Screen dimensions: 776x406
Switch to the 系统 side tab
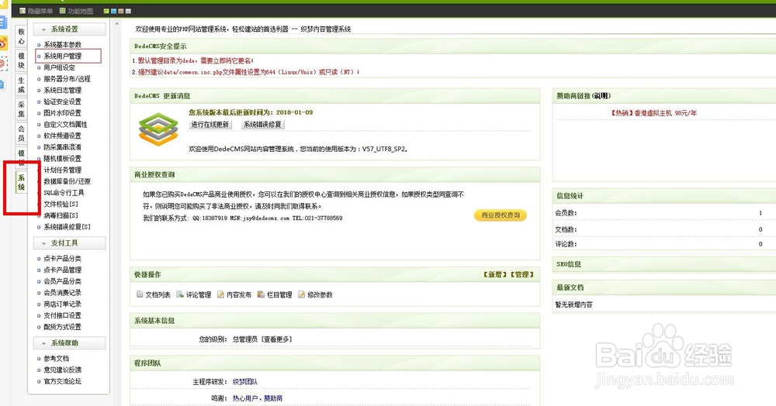pos(21,182)
